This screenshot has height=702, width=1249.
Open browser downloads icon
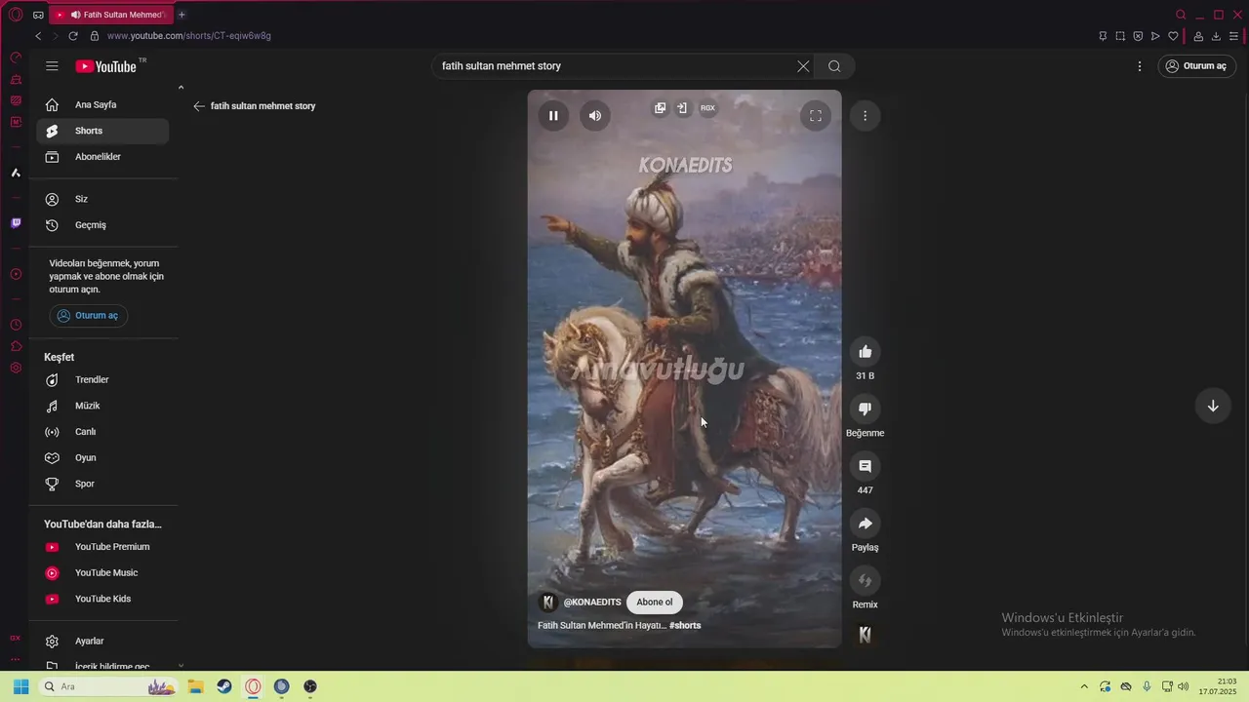point(1216,36)
